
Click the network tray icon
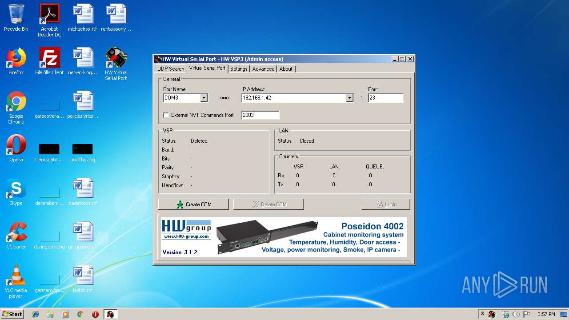point(505,314)
